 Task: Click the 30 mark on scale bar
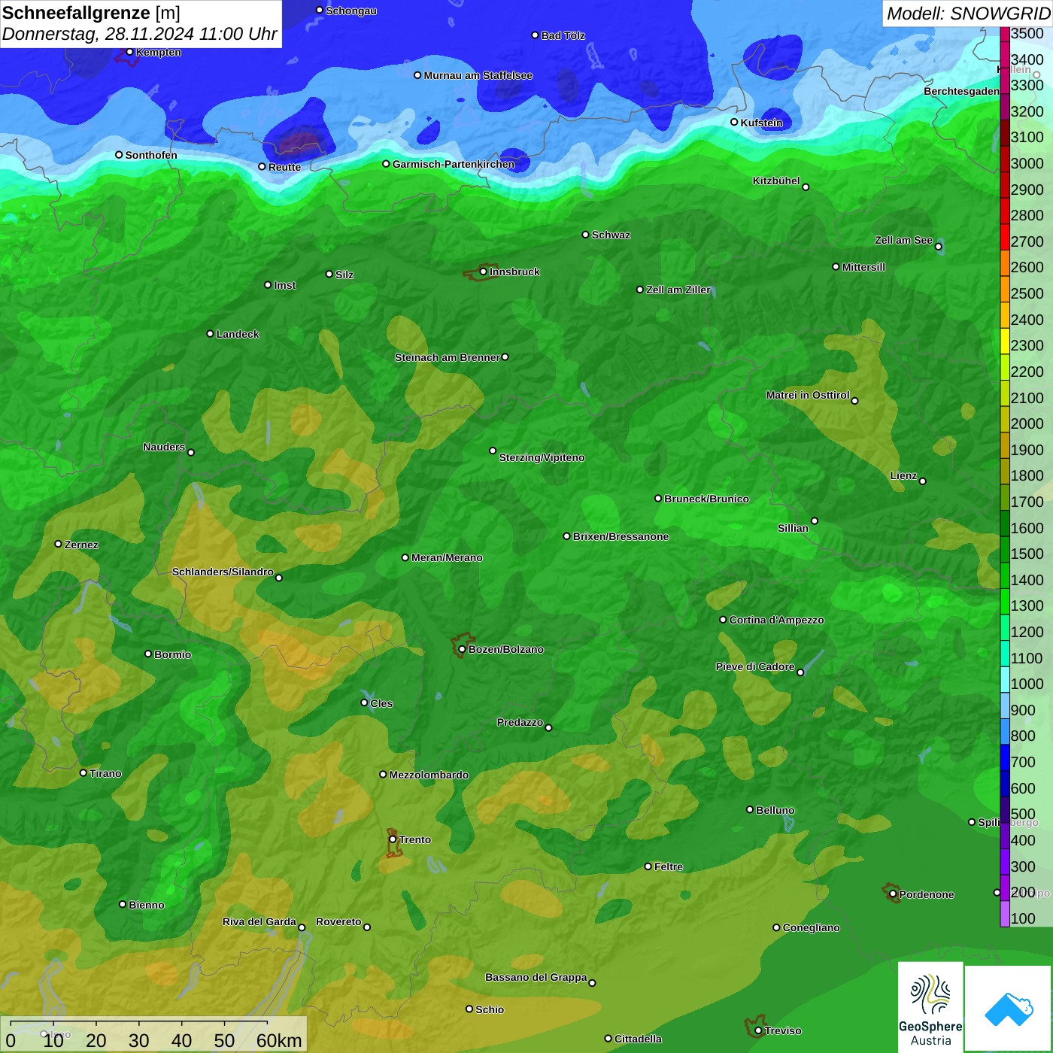tap(138, 1040)
